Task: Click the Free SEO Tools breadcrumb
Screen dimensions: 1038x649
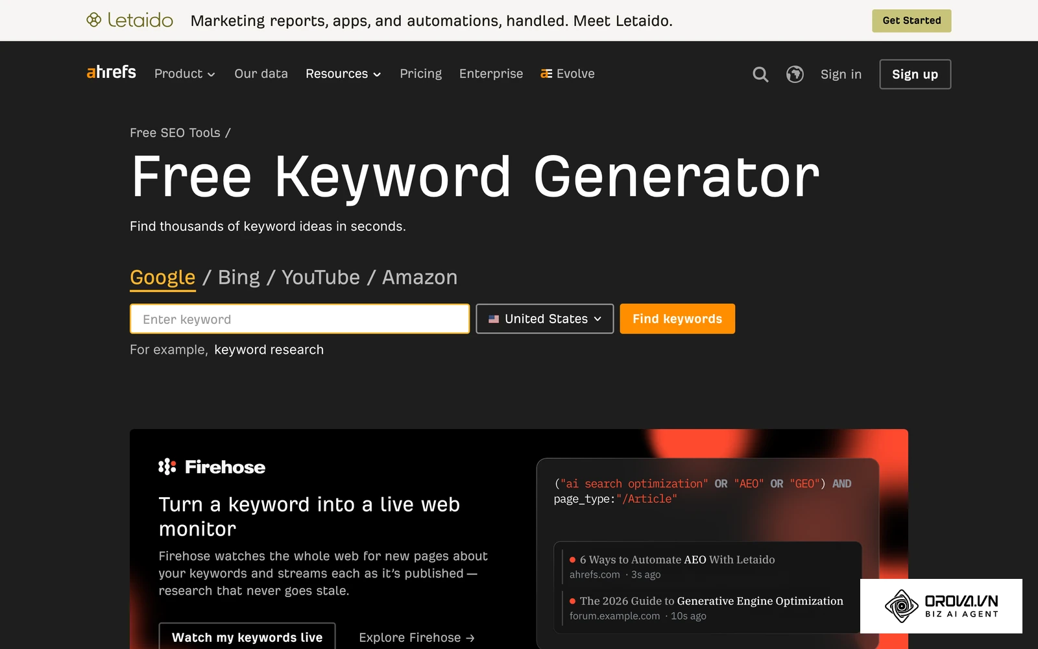Action: 175,133
